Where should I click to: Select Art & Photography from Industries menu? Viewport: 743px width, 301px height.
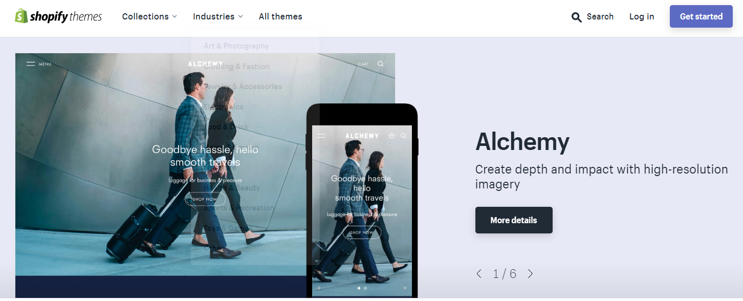click(236, 46)
